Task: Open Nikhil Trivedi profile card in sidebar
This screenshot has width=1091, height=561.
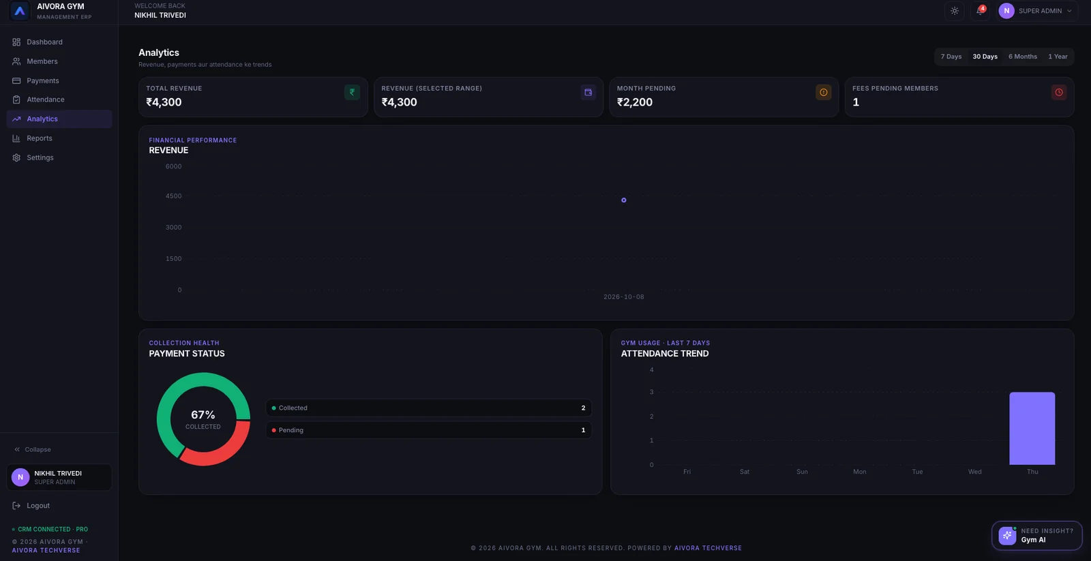Action: tap(59, 477)
